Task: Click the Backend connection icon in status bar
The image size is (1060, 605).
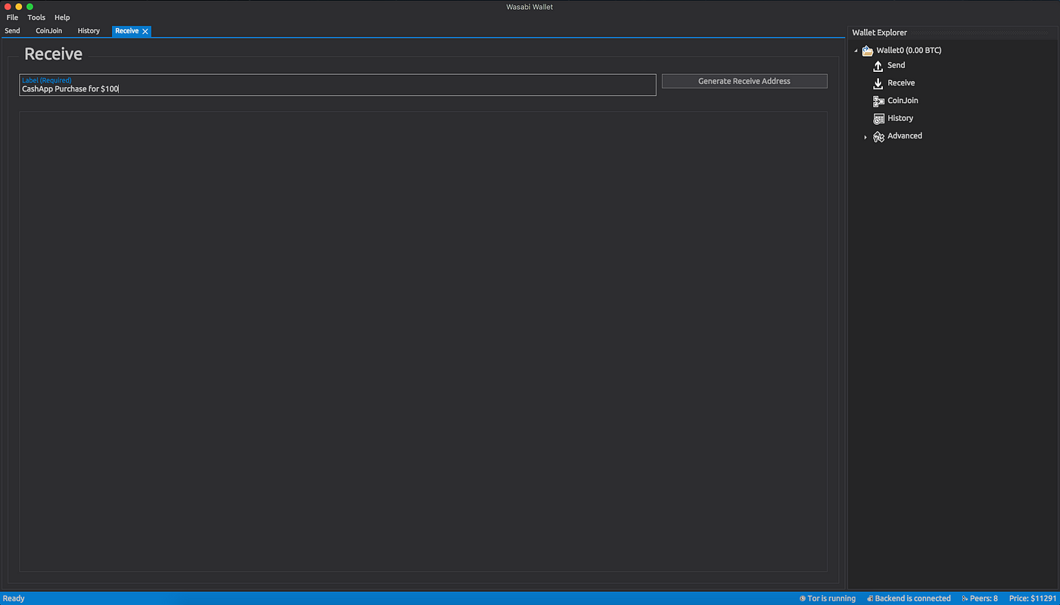Action: click(x=870, y=598)
